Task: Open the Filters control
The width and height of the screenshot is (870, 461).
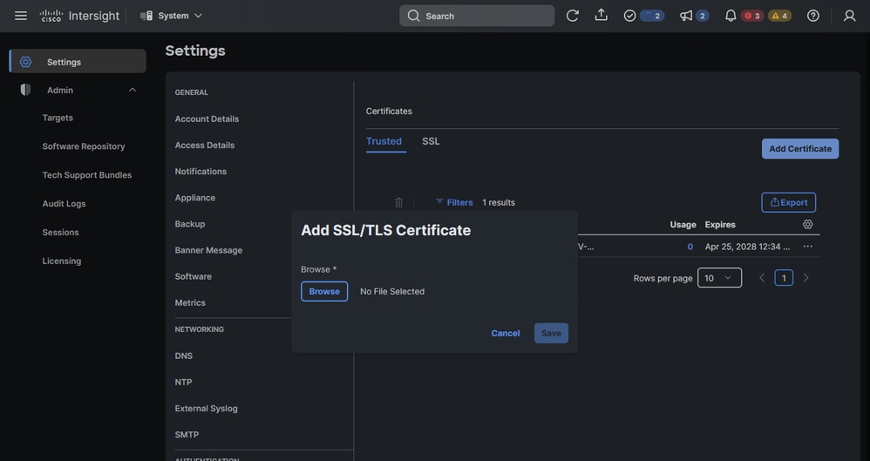Action: 454,202
